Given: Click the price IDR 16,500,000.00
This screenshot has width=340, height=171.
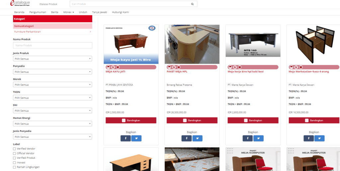Looking at the screenshot, I should tap(298, 112).
